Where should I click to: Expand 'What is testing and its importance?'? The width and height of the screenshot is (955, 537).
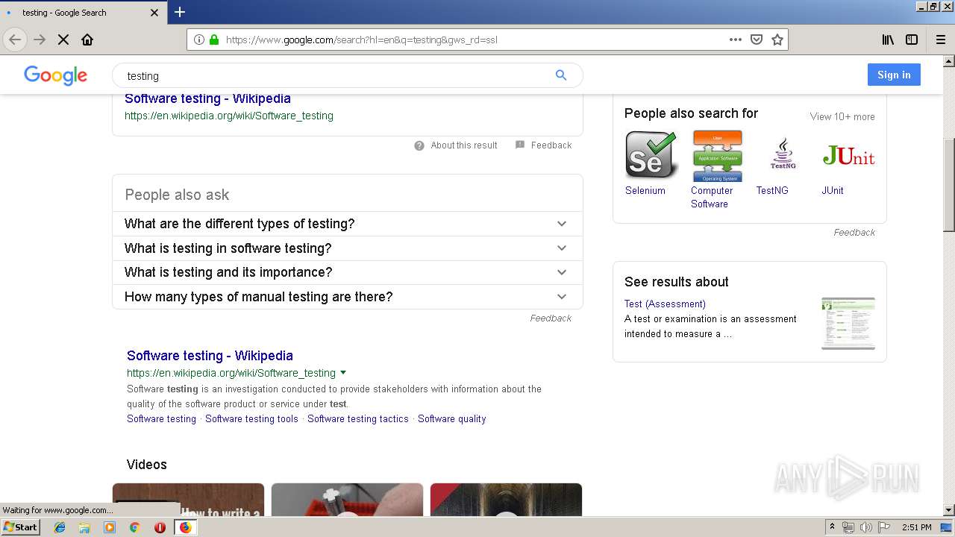[347, 272]
